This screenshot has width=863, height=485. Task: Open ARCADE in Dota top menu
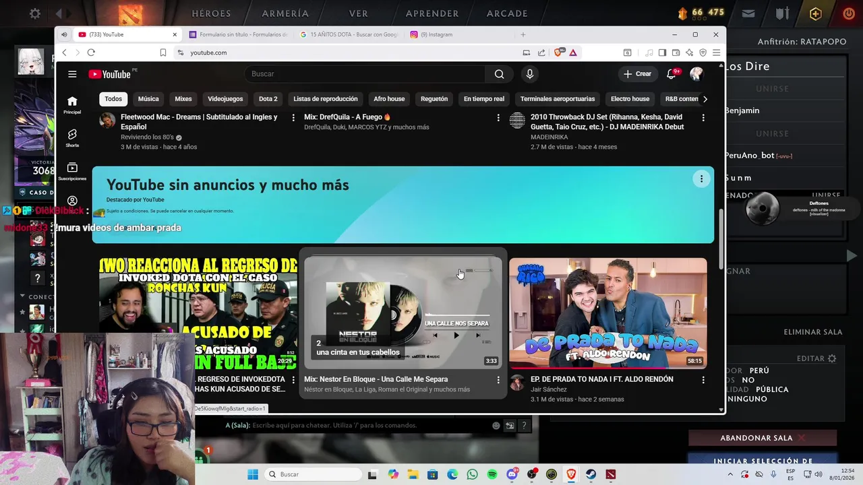point(507,13)
